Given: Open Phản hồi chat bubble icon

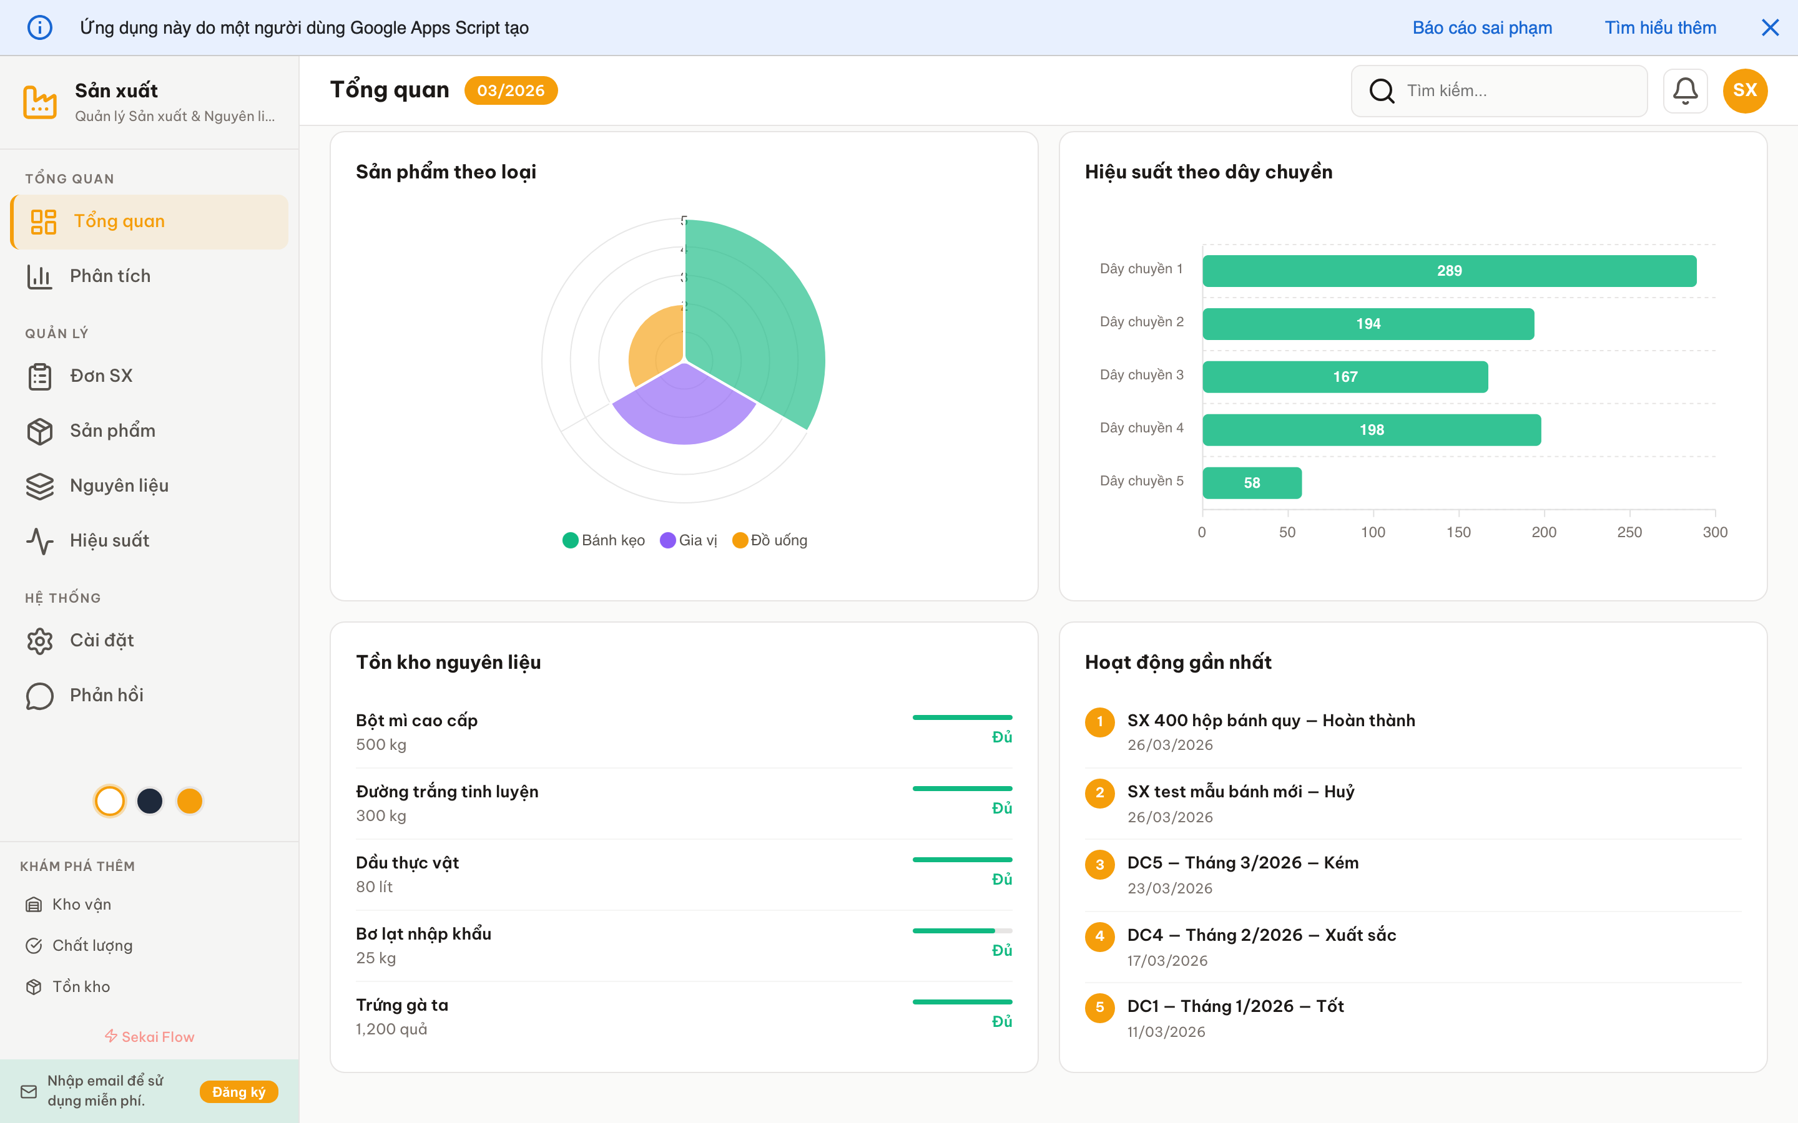Looking at the screenshot, I should click(39, 695).
